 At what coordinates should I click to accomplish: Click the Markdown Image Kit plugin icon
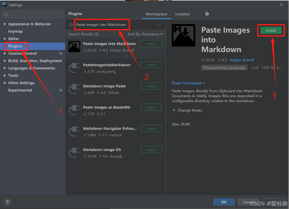point(74,152)
